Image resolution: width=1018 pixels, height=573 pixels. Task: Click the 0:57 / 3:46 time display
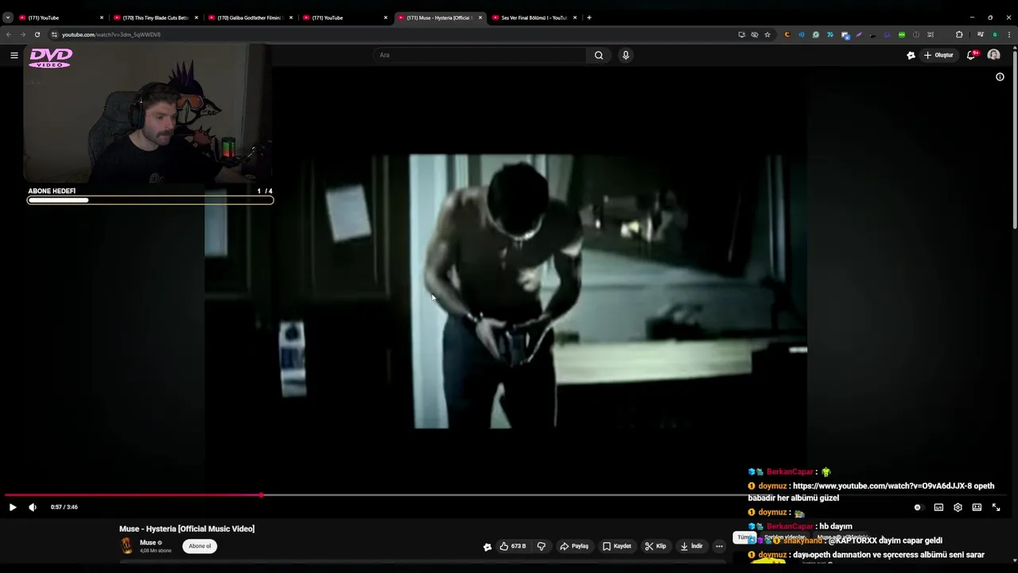click(x=64, y=507)
